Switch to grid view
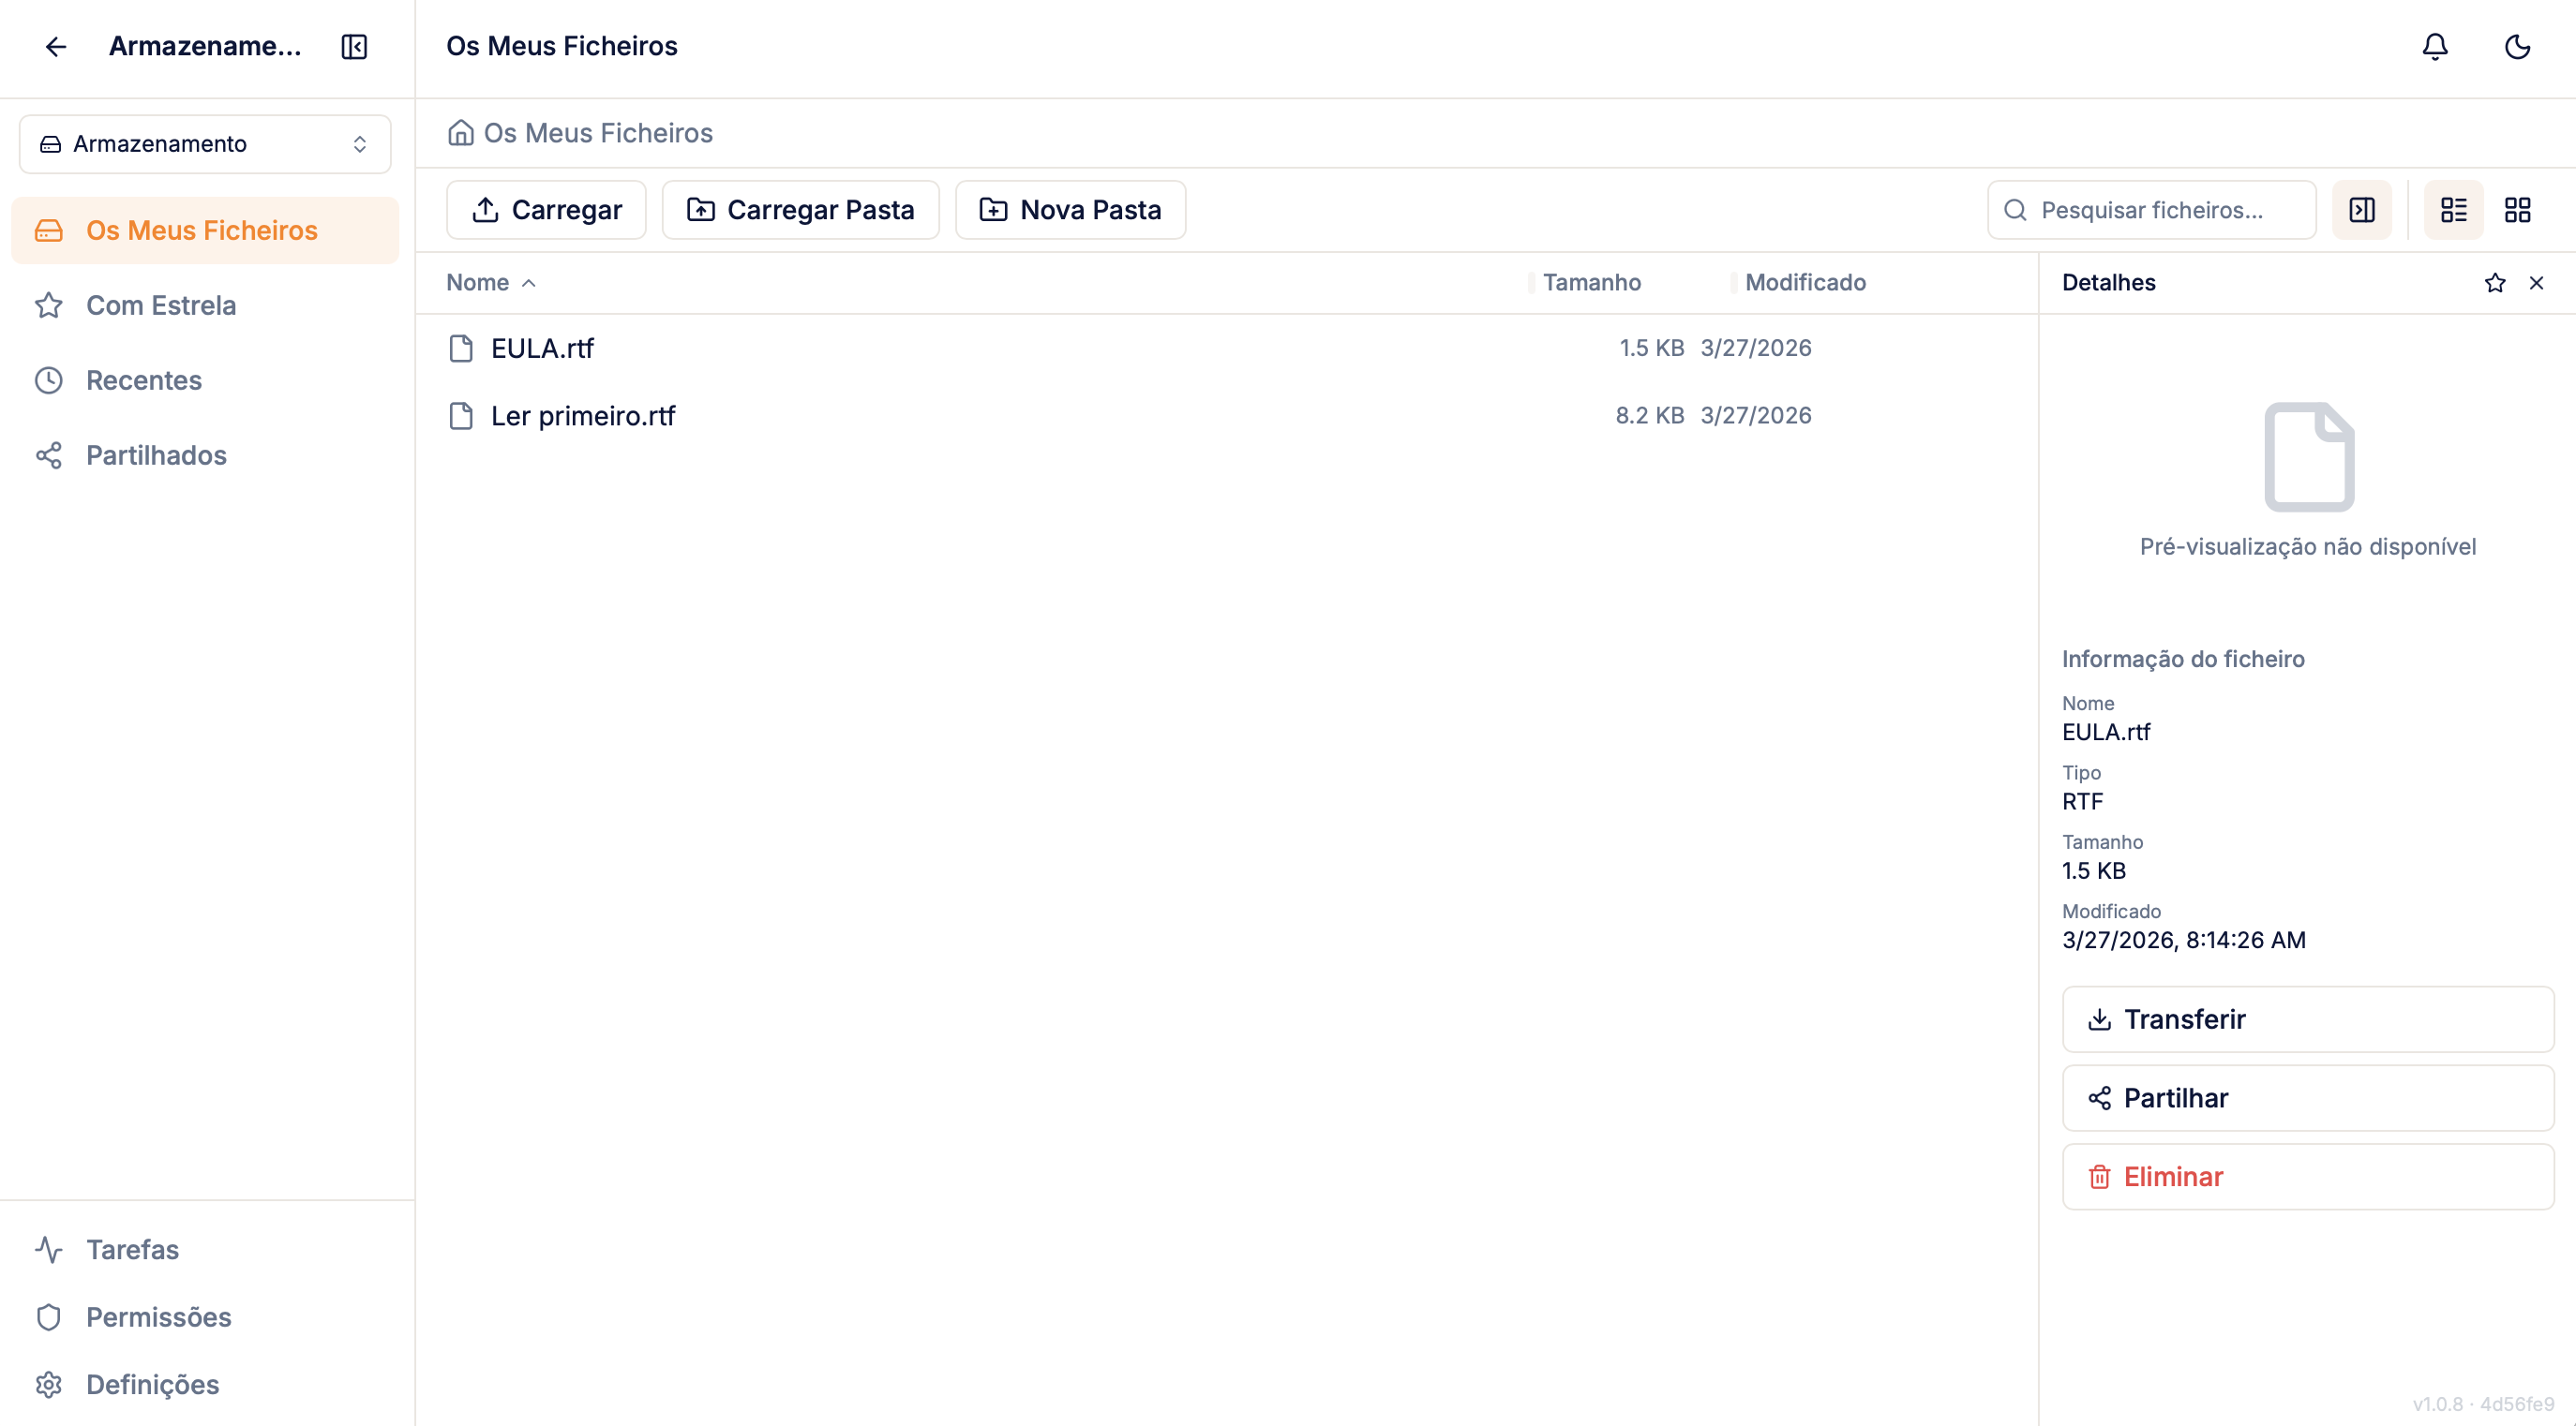The width and height of the screenshot is (2576, 1426). point(2516,210)
